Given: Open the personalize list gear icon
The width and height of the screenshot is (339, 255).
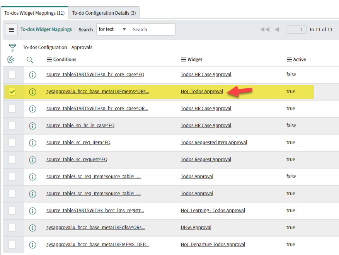Looking at the screenshot, I should click(10, 59).
